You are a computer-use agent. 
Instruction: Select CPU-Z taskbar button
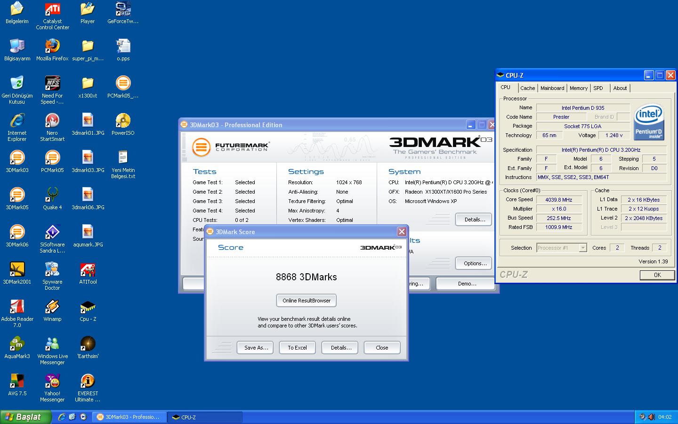tap(205, 417)
